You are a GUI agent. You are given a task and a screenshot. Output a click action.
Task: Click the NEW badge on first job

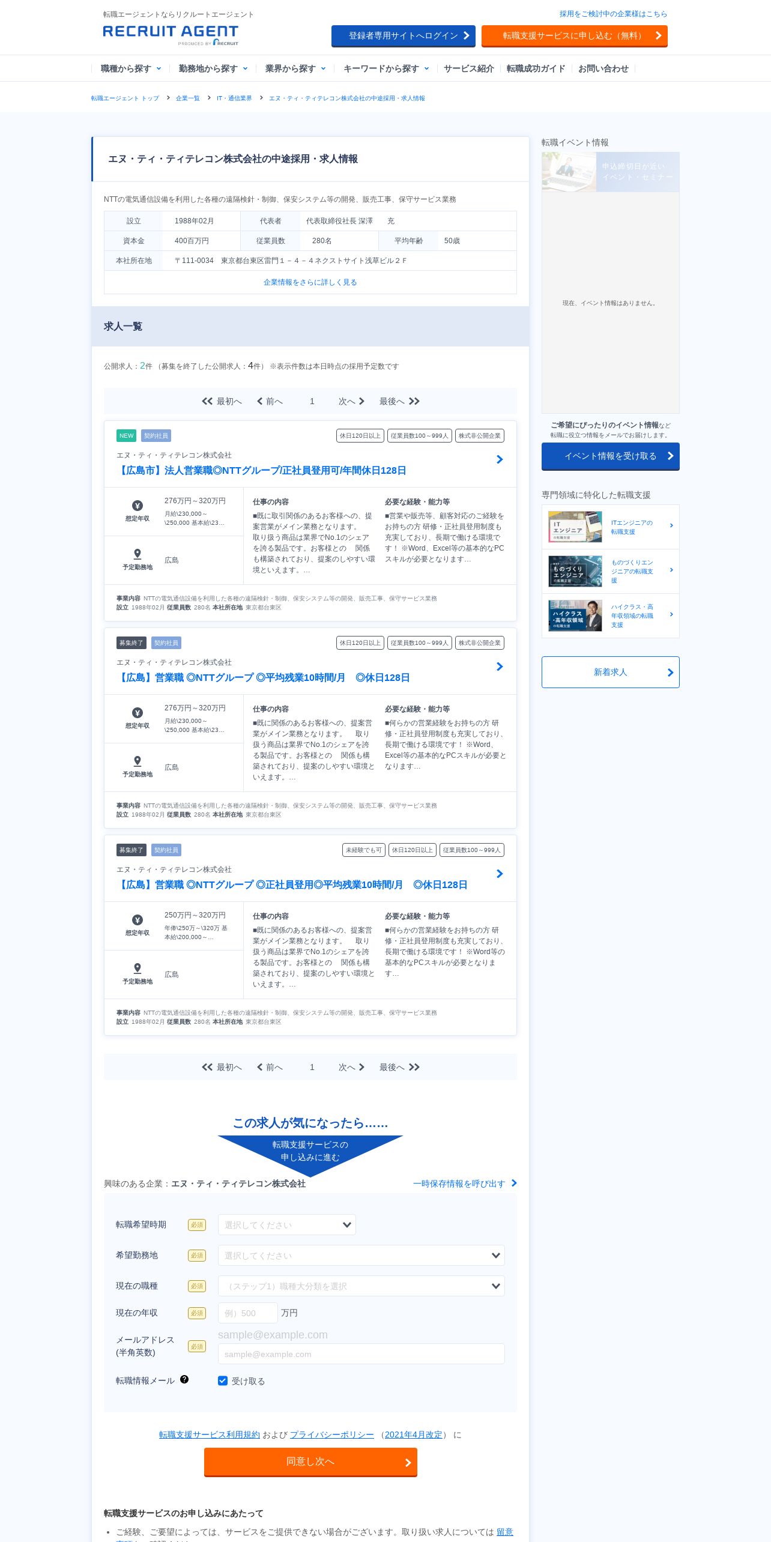[x=126, y=435]
